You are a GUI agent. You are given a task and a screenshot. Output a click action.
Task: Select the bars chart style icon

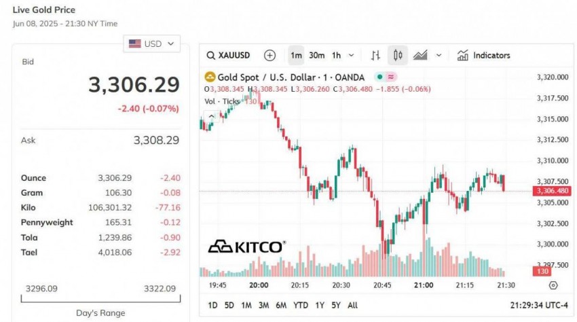pyautogui.click(x=375, y=56)
